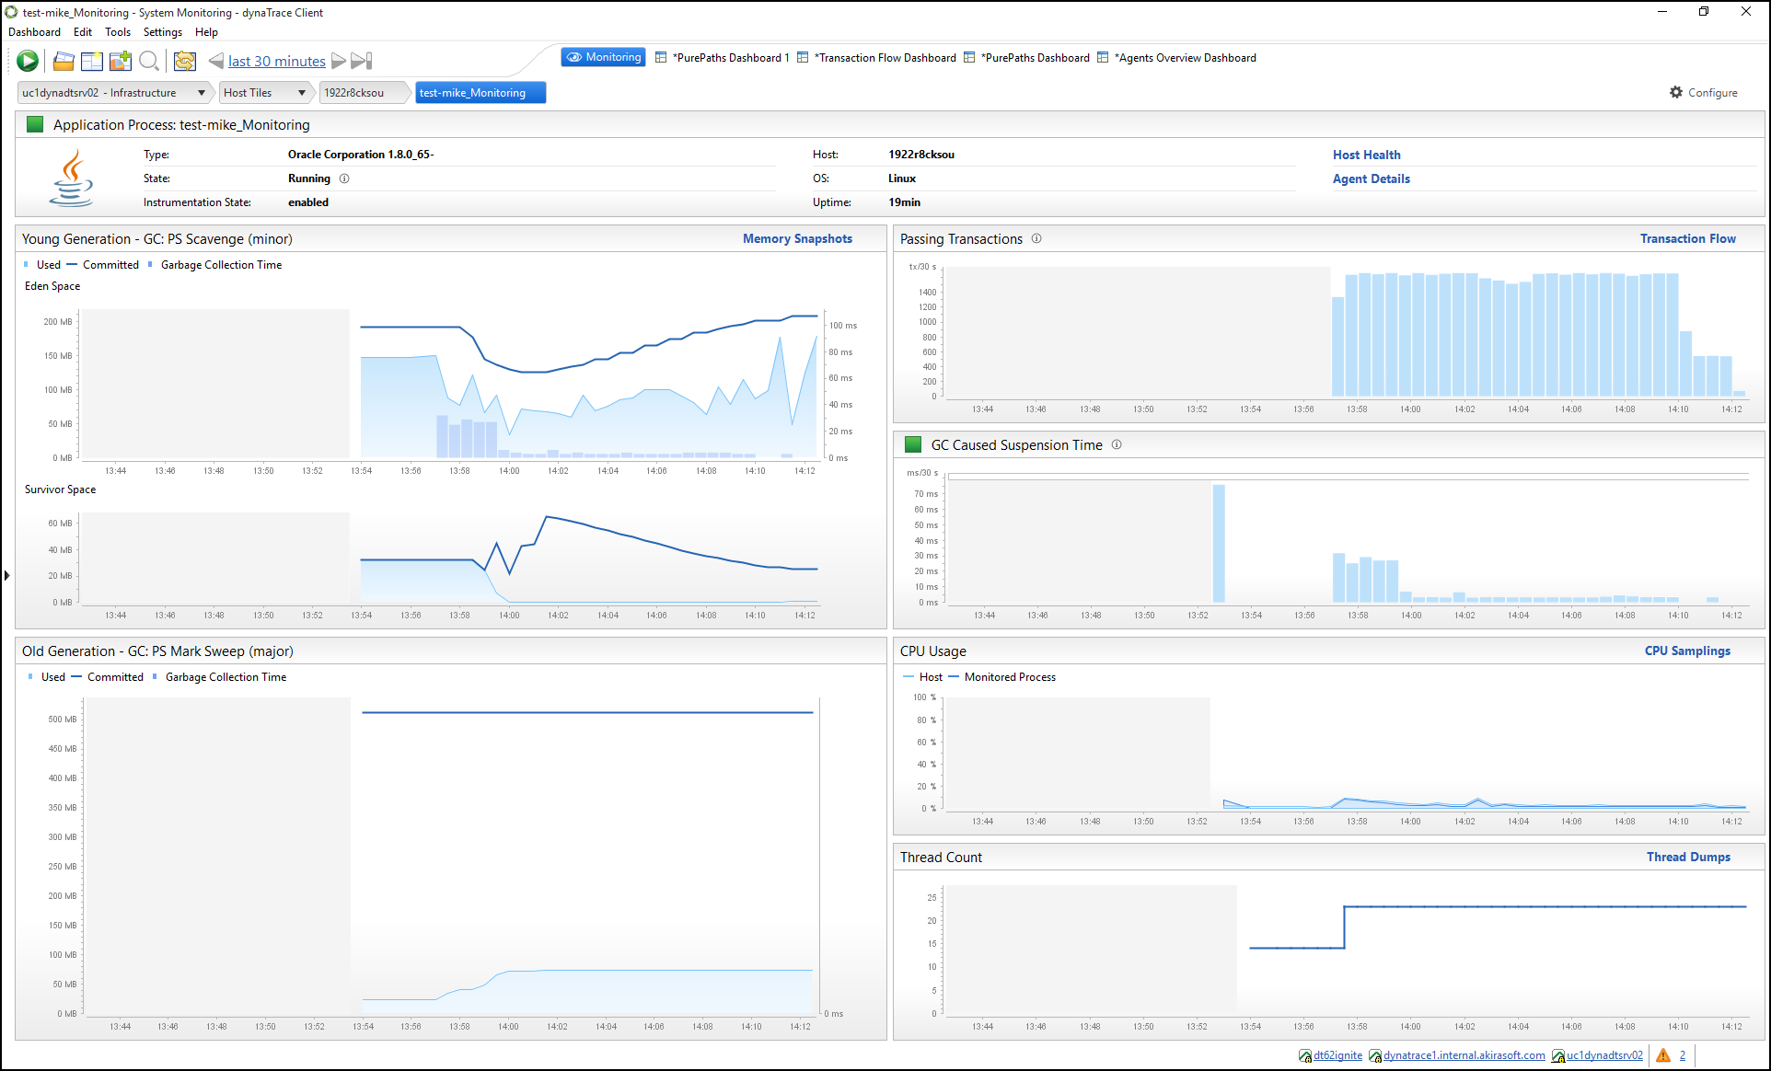
Task: Open the Memory Snapshots link
Action: 797,238
